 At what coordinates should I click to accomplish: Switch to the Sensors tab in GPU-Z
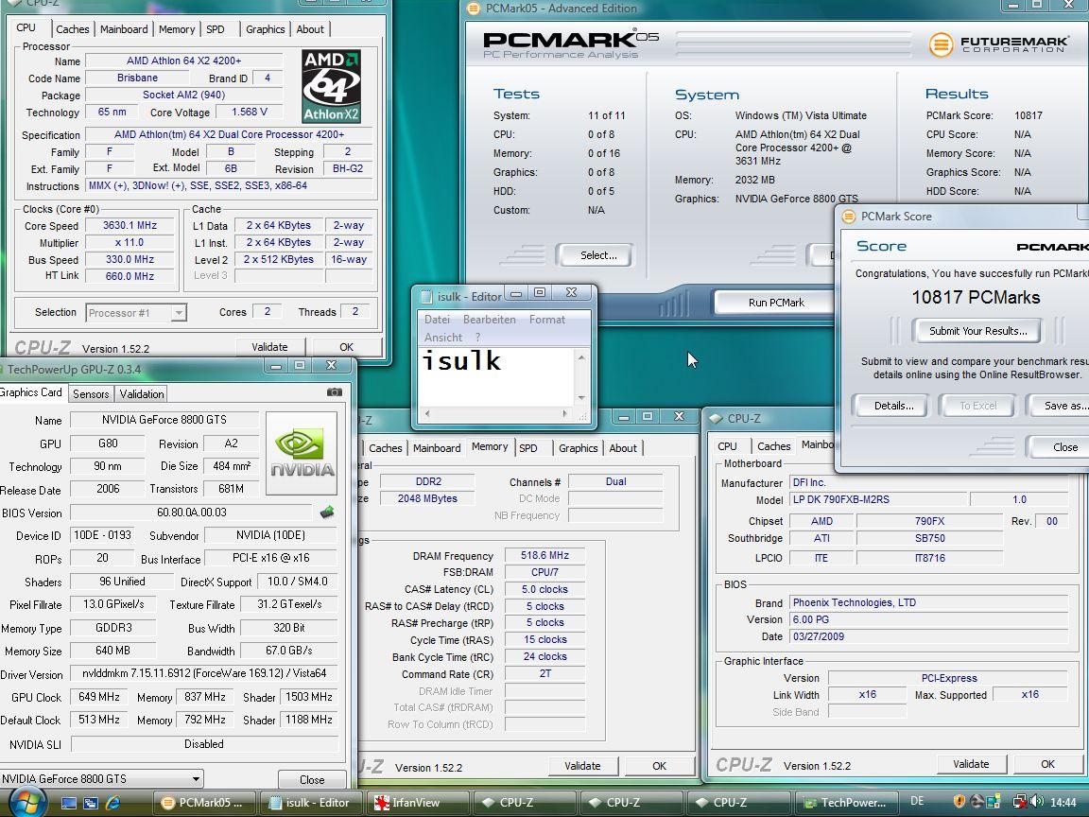point(91,394)
